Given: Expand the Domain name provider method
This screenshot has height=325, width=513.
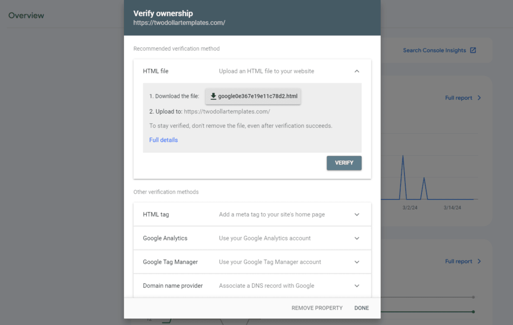Looking at the screenshot, I should pos(357,286).
